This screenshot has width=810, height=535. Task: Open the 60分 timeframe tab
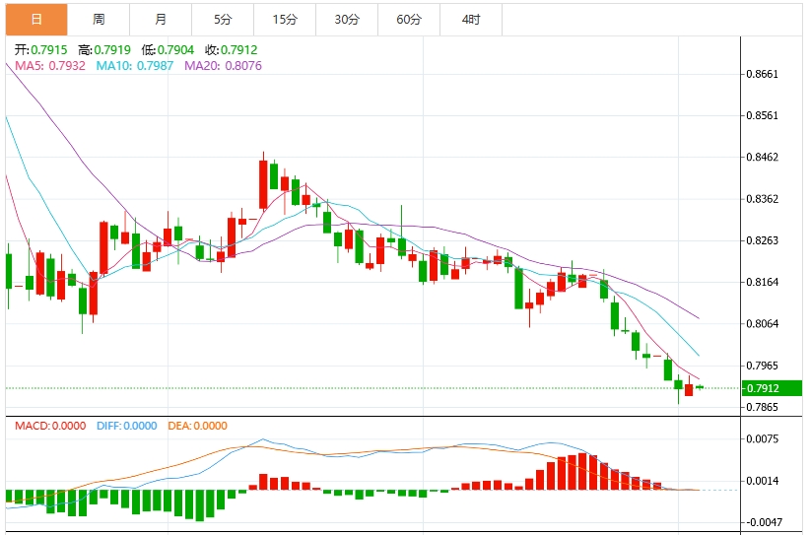click(x=409, y=20)
